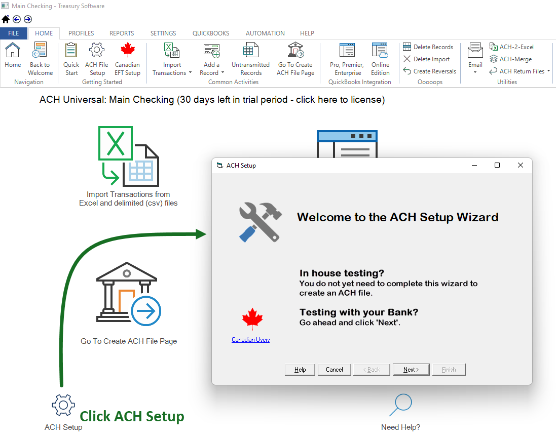Viewport: 556px width, 439px height.
Task: Click the Need Help? label
Action: tap(401, 427)
